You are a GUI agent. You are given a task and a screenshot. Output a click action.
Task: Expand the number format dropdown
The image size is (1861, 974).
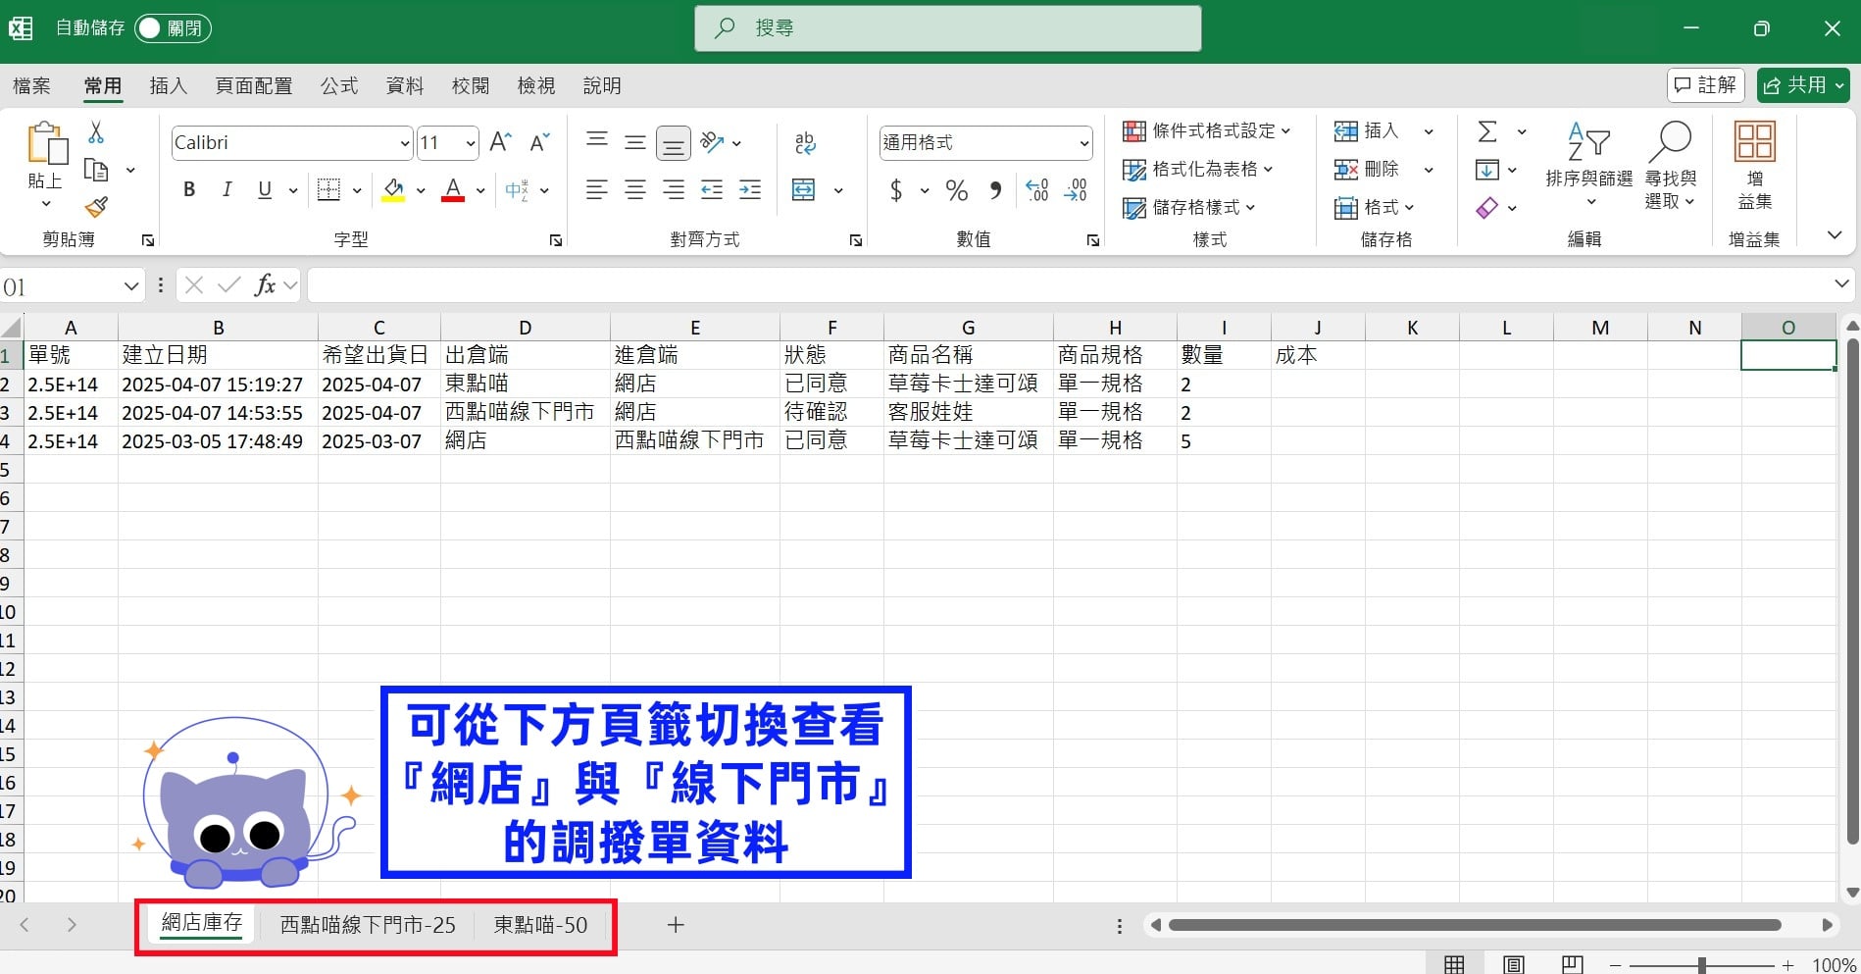1083,143
